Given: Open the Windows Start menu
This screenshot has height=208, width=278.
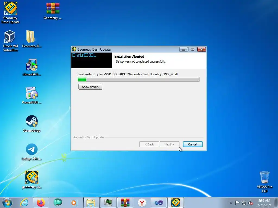Looking at the screenshot, I should [x=7, y=203].
